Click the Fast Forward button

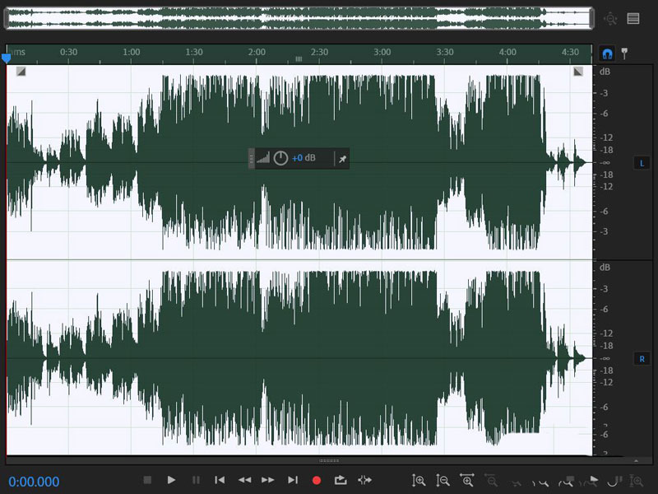click(x=268, y=480)
